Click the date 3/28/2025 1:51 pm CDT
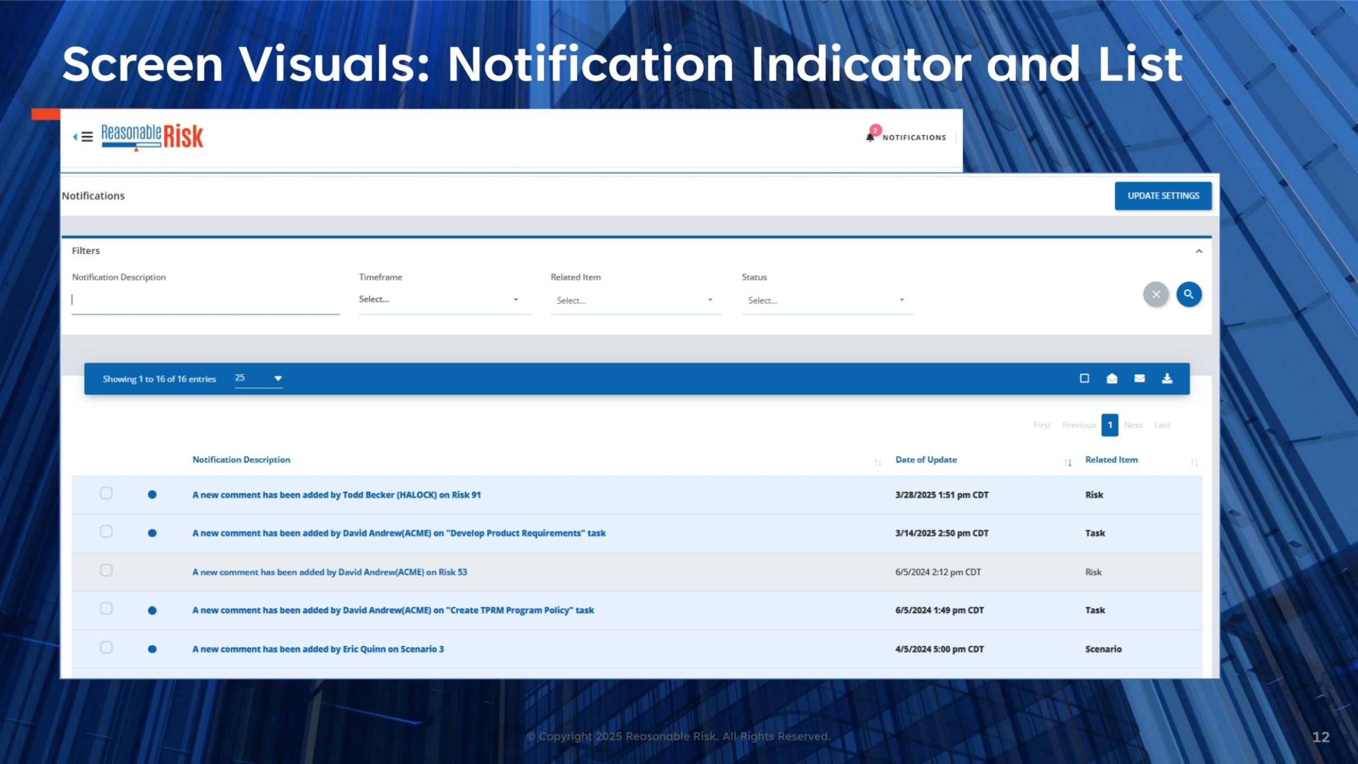The width and height of the screenshot is (1358, 764). click(942, 495)
